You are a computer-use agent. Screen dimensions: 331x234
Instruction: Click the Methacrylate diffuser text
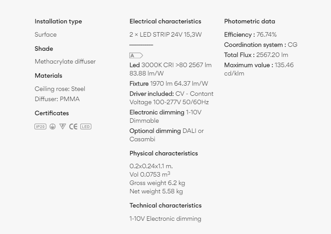[65, 61]
